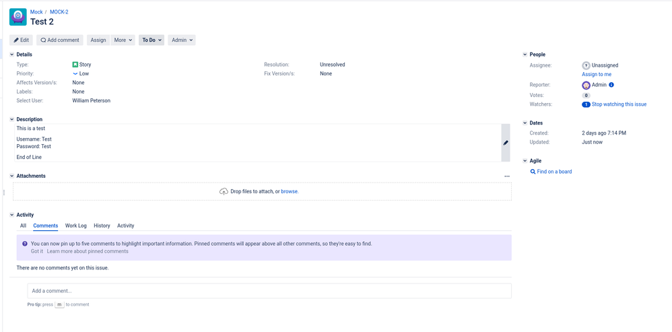Viewport: 672px width, 332px height.
Task: Click the 'End of Line' description text
Action: [29, 157]
